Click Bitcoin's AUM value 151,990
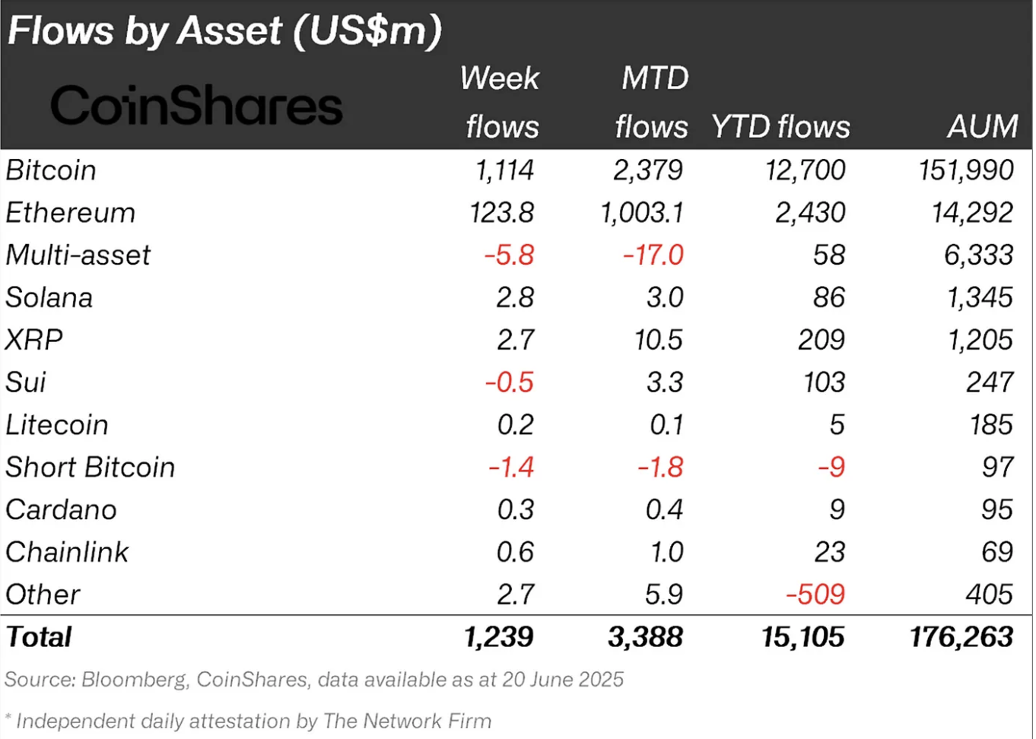The height and width of the screenshot is (739, 1036). (x=965, y=170)
